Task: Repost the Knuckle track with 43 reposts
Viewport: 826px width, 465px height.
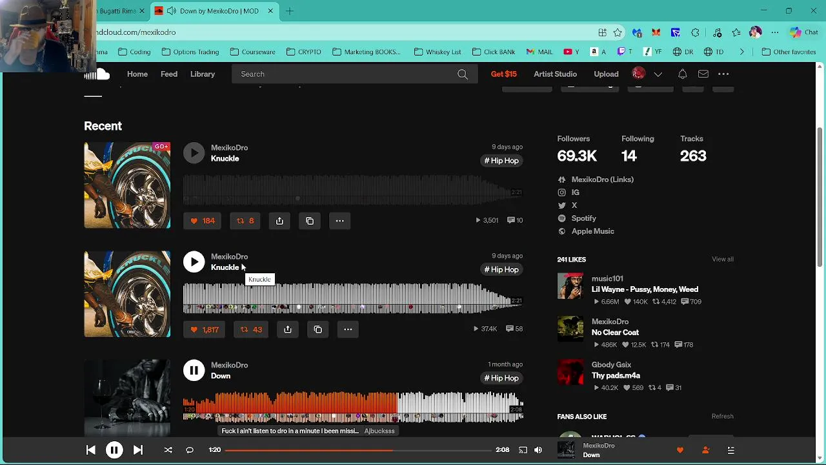Action: pos(251,329)
